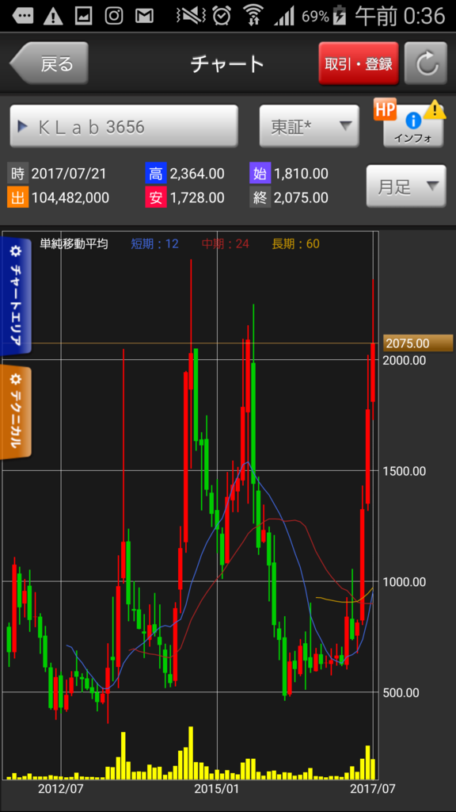Tap the 安 low price badge
The image size is (456, 812).
tap(156, 197)
